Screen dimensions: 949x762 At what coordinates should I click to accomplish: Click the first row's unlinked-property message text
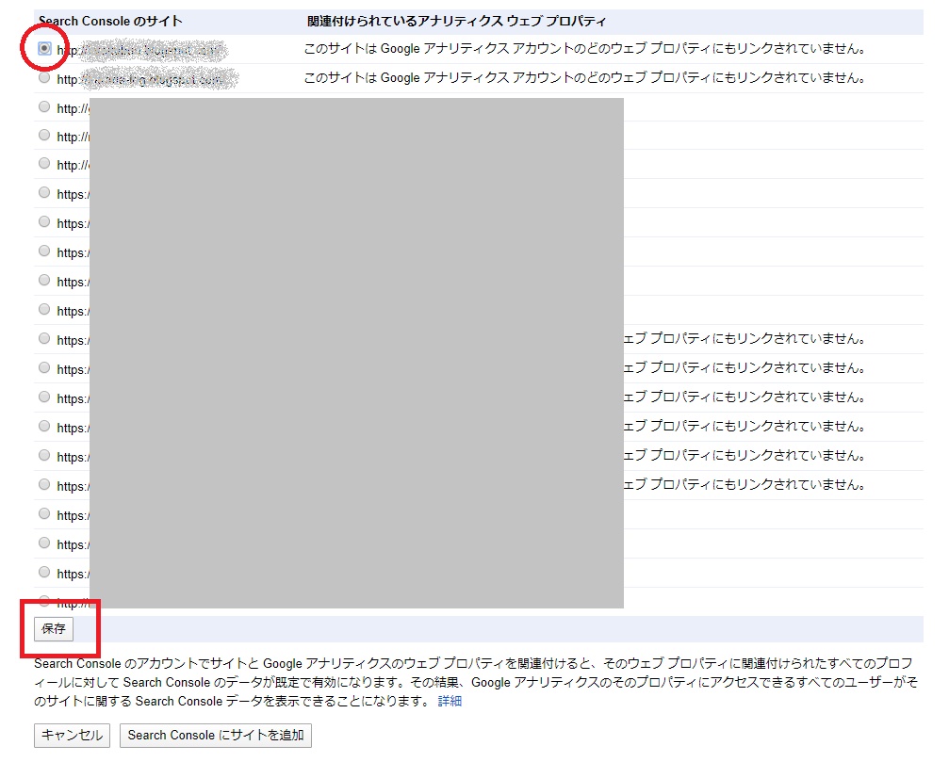584,48
